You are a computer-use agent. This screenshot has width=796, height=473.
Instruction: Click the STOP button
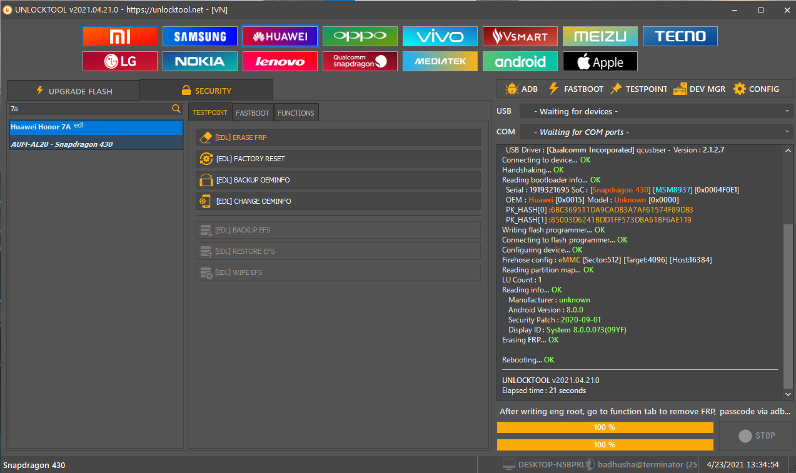pyautogui.click(x=757, y=436)
